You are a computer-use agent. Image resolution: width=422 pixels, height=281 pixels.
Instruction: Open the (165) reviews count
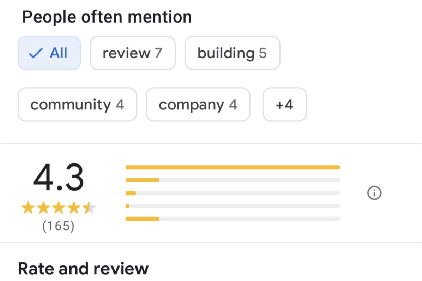pos(58,226)
